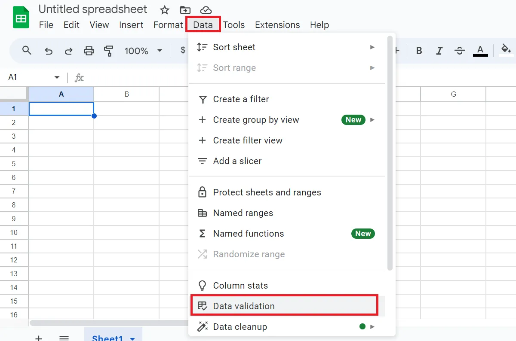Toggle strikethrough formatting
Image resolution: width=516 pixels, height=341 pixels.
pos(460,51)
